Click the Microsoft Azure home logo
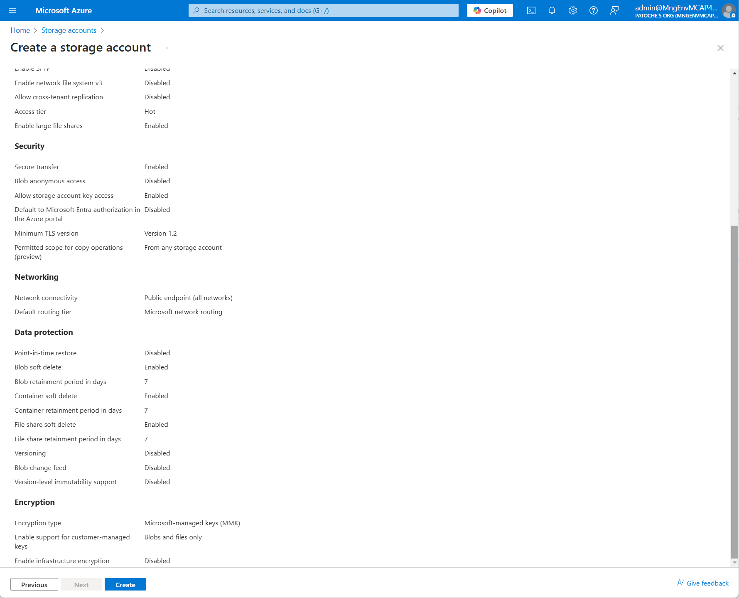This screenshot has height=598, width=739. pyautogui.click(x=63, y=10)
